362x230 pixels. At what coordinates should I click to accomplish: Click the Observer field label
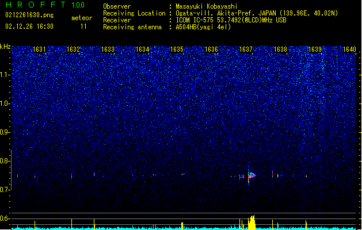pos(117,6)
